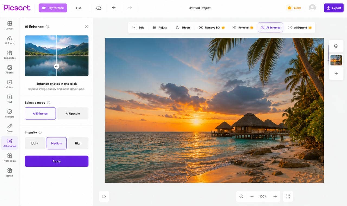The image size is (347, 206).
Task: Show info for Select a mode
Action: (x=49, y=103)
